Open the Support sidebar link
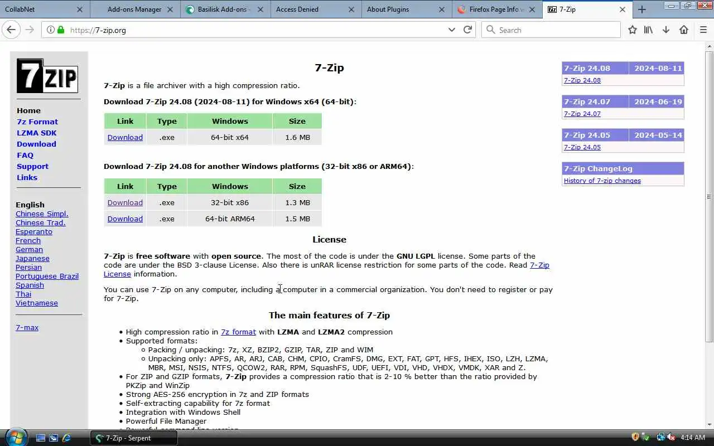Screen dimensions: 714x446 32,166
